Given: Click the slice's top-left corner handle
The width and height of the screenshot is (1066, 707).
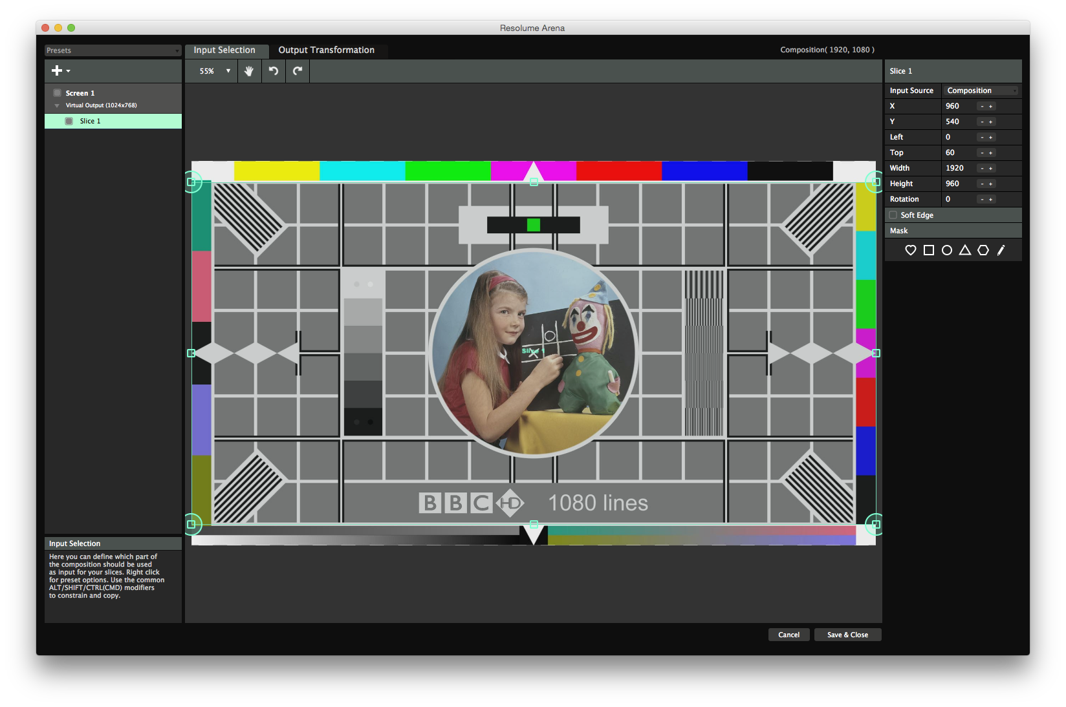Looking at the screenshot, I should [x=191, y=182].
